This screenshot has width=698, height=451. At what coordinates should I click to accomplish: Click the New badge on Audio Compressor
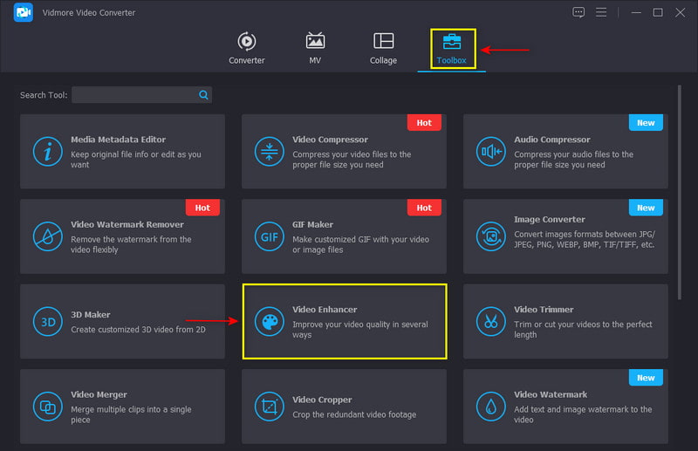click(x=646, y=122)
